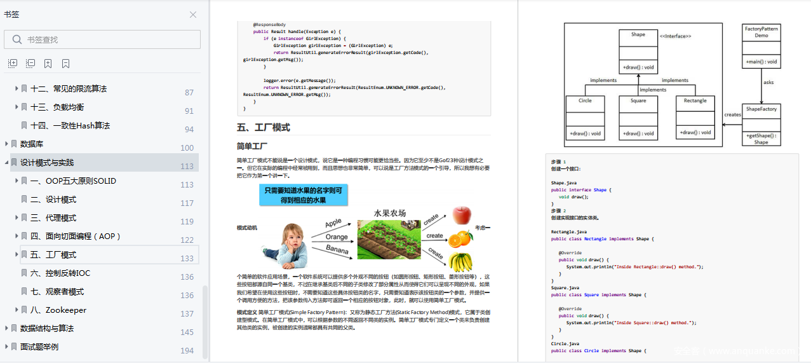Click page number 94 in bookmarks

pos(189,129)
